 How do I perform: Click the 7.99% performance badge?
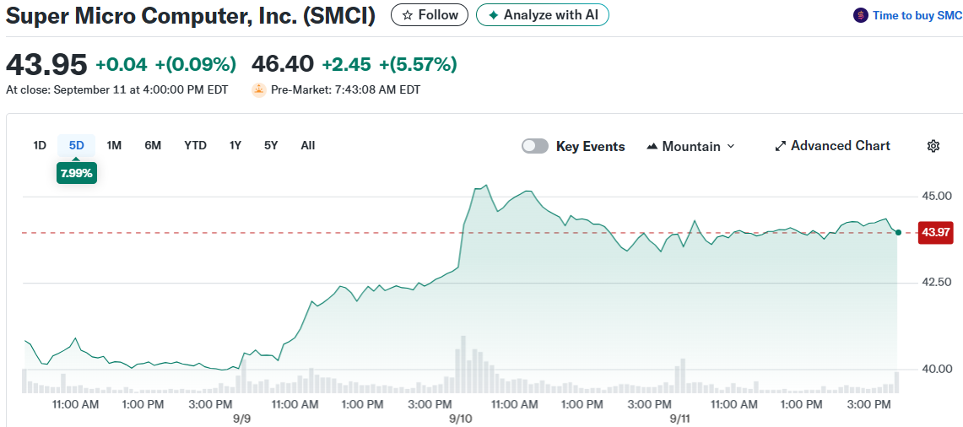click(77, 173)
